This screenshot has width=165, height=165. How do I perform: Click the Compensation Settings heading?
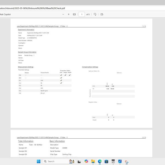90,67
